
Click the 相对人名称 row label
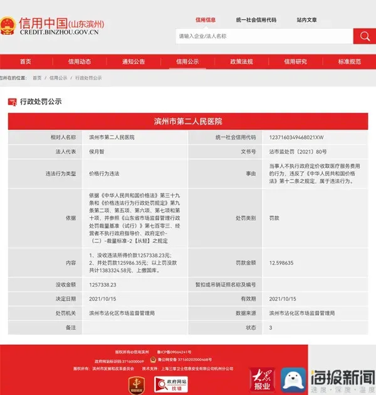pyautogui.click(x=63, y=138)
